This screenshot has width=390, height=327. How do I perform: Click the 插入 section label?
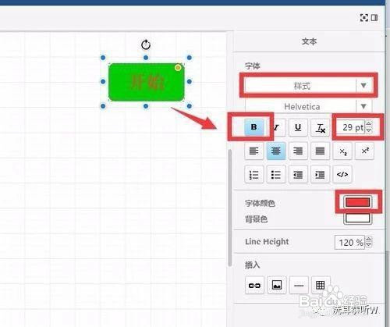252,265
